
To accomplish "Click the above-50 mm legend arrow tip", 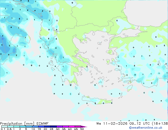I will pos(84,127).
